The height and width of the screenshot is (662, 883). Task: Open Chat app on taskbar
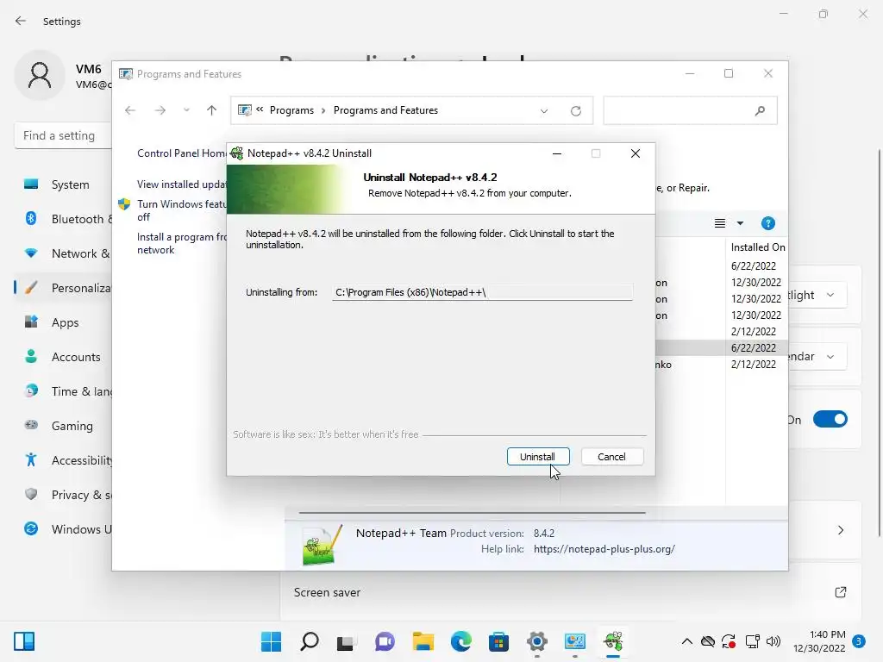click(385, 641)
